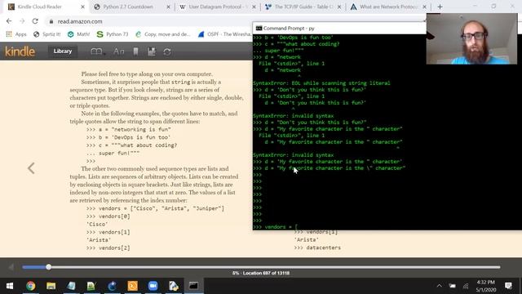This screenshot has width=522, height=294.
Task: Close the User Datagram Protocol tab
Action: click(254, 7)
